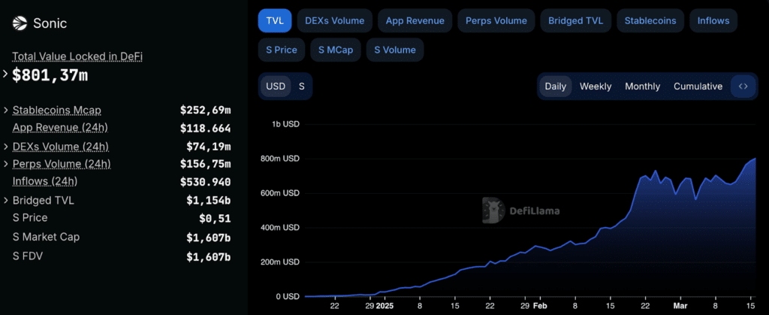Enable the App Revenue chart toggle
The width and height of the screenshot is (769, 315).
point(415,20)
